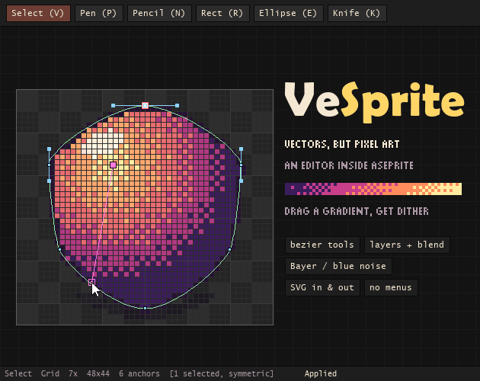480x381 pixels.
Task: Click the "layers + blend" tag
Action: click(407, 245)
